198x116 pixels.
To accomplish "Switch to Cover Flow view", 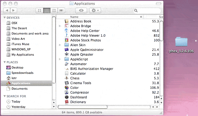I will 61,10.
